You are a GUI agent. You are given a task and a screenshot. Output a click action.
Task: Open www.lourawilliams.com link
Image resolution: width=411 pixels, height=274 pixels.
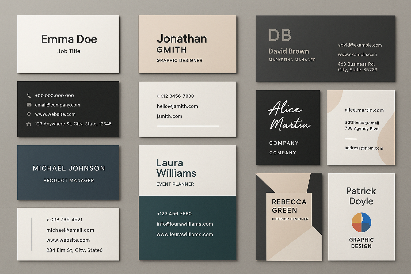tap(185, 234)
